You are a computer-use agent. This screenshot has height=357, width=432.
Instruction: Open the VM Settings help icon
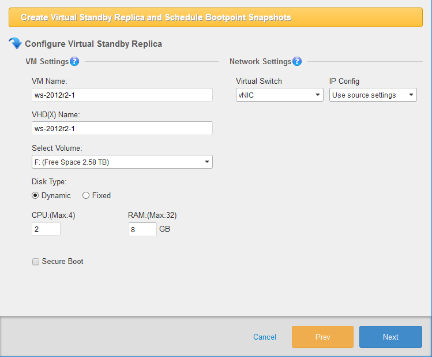(x=74, y=61)
